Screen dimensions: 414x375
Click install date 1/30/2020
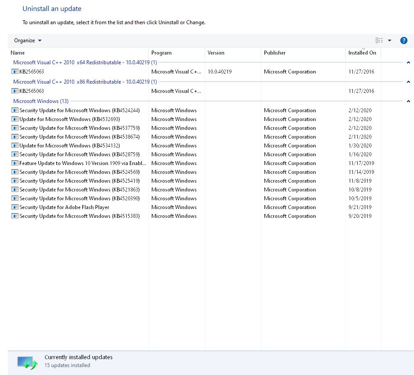point(360,146)
